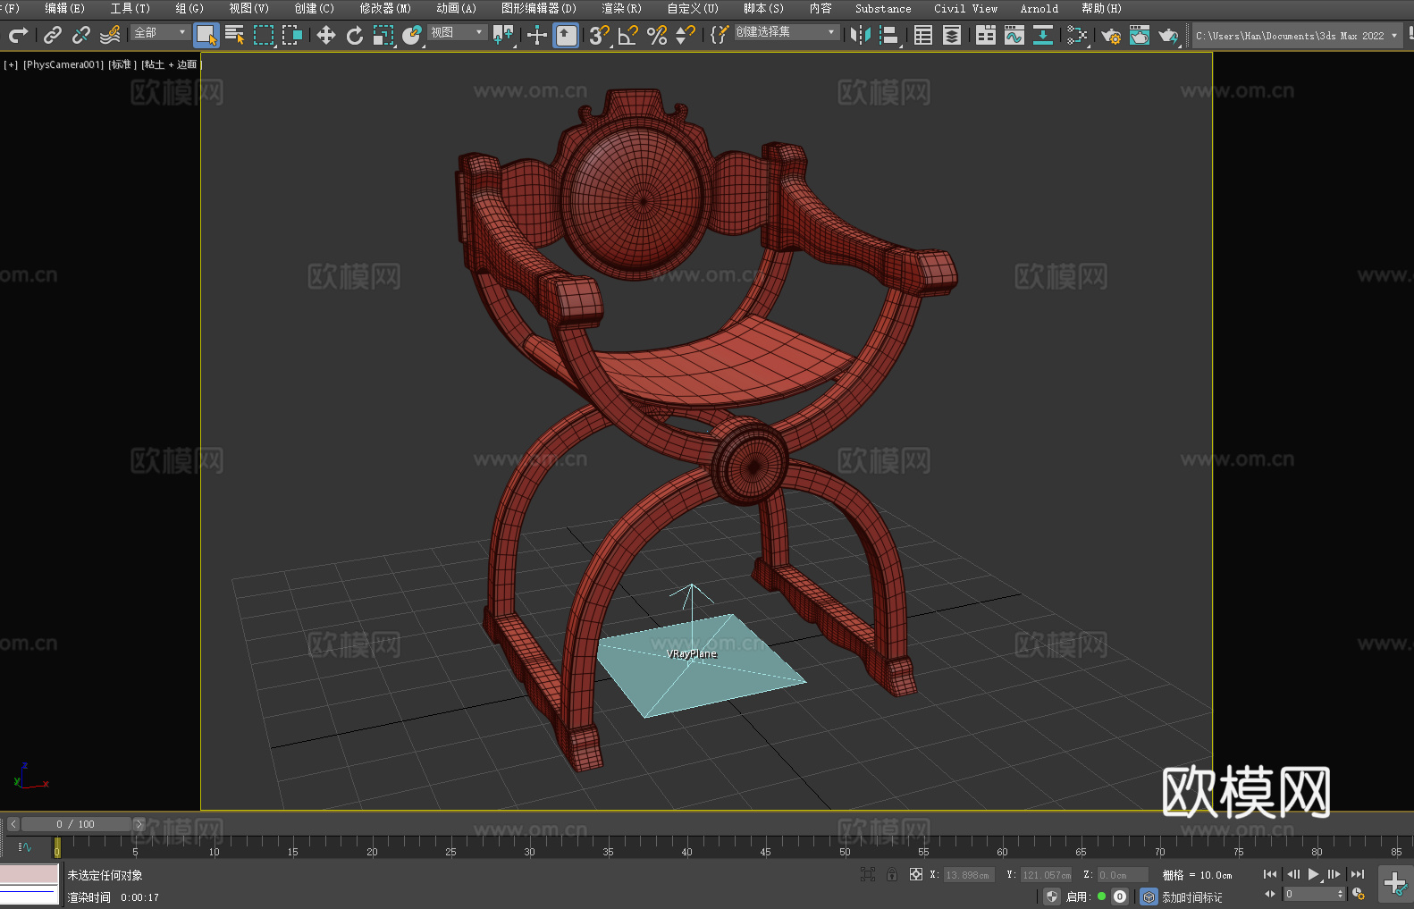This screenshot has width=1414, height=909.
Task: Toggle Window/Crossing selection mode icon
Action: pyautogui.click(x=292, y=35)
